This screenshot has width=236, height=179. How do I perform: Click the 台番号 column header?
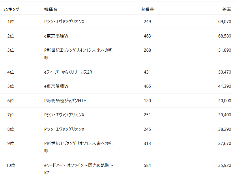(x=147, y=9)
